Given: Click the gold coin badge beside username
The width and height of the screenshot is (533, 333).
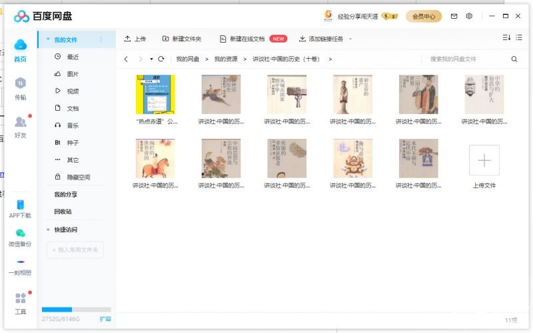Looking at the screenshot, I should point(390,16).
